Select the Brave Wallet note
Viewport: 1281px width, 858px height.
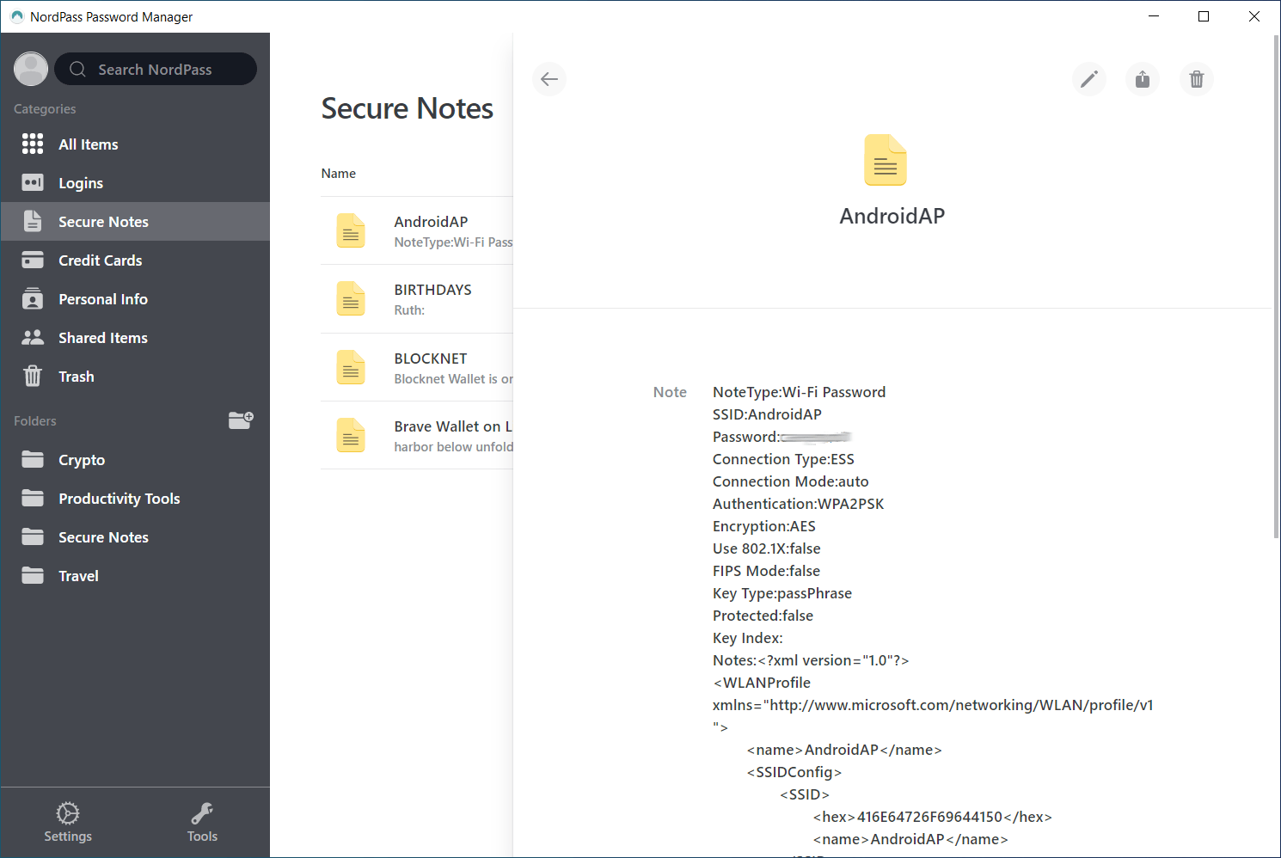417,435
